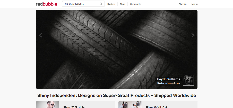Open Haydn Williams avatar thumbnail
The height and width of the screenshot is (108, 233).
pyautogui.click(x=188, y=80)
